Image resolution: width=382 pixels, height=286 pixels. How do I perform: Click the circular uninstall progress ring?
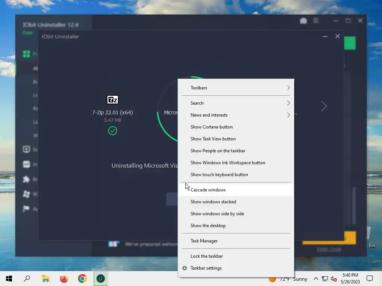click(x=167, y=109)
